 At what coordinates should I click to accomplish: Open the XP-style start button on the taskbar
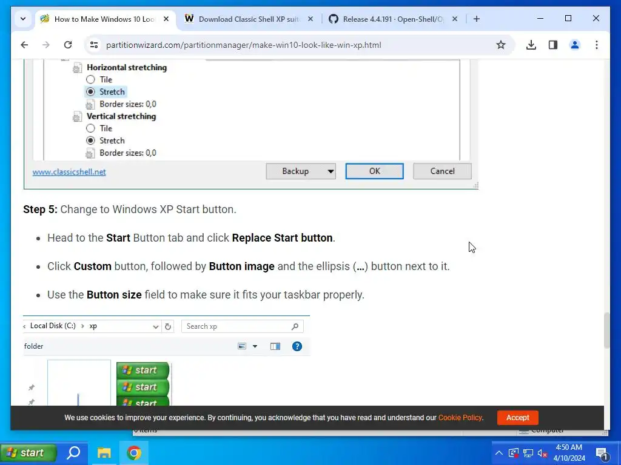28,453
